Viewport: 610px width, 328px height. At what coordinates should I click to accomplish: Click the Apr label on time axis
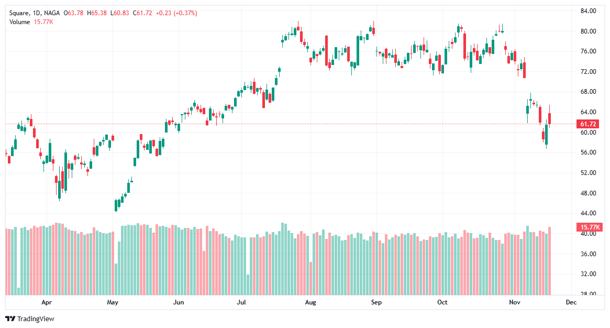47,302
